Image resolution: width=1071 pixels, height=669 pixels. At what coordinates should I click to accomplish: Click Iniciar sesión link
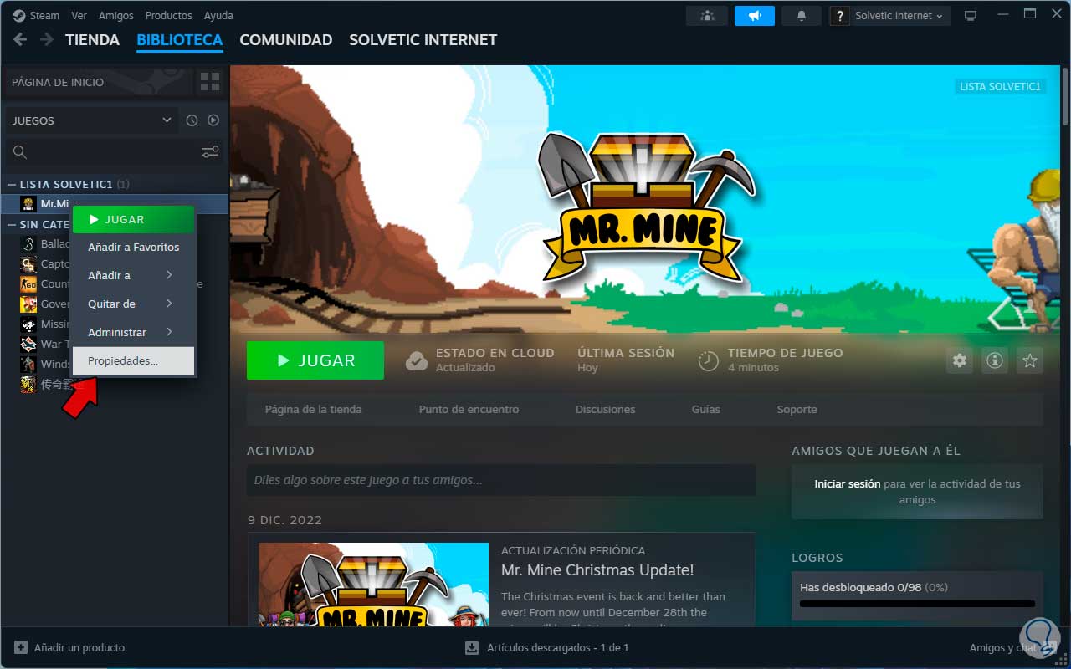click(x=847, y=483)
